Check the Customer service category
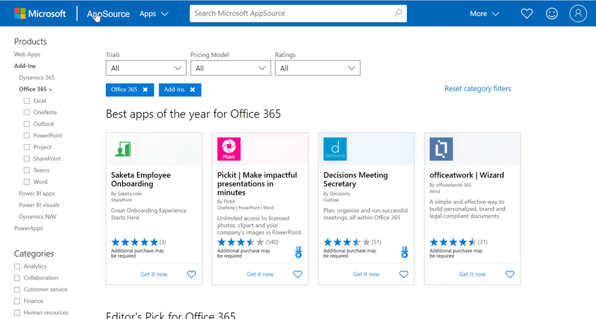This screenshot has height=319, width=596. (x=17, y=290)
